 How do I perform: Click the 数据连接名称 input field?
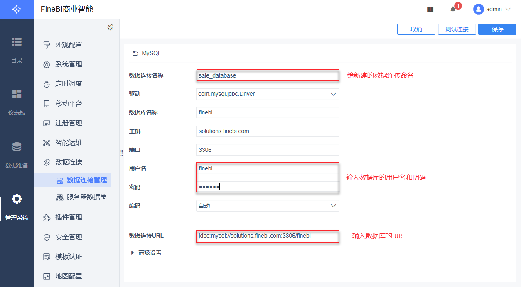(x=268, y=75)
